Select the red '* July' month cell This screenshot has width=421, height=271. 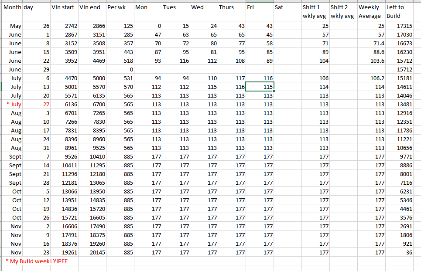coord(13,104)
